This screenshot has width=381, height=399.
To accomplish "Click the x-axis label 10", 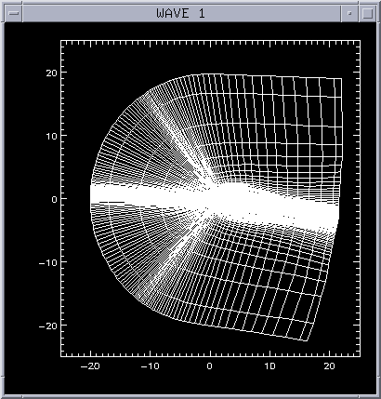I will click(269, 366).
